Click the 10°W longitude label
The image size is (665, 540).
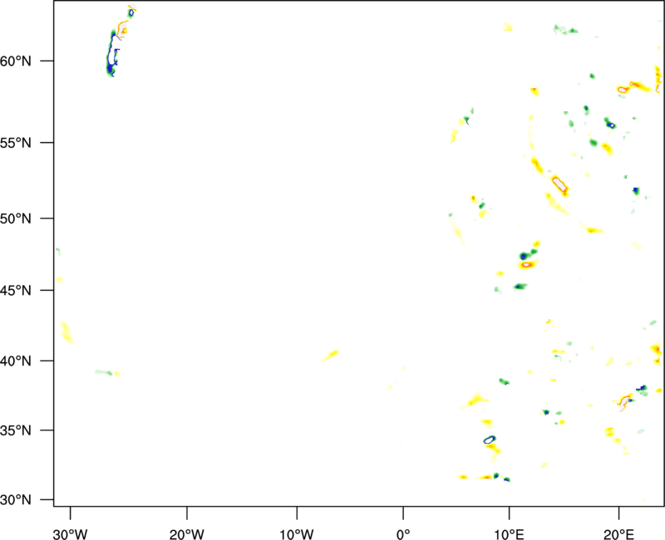coord(297,534)
